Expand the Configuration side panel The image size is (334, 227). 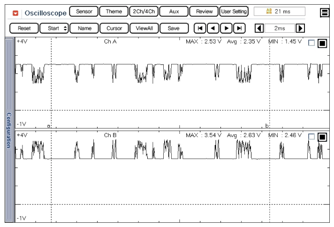point(8,130)
